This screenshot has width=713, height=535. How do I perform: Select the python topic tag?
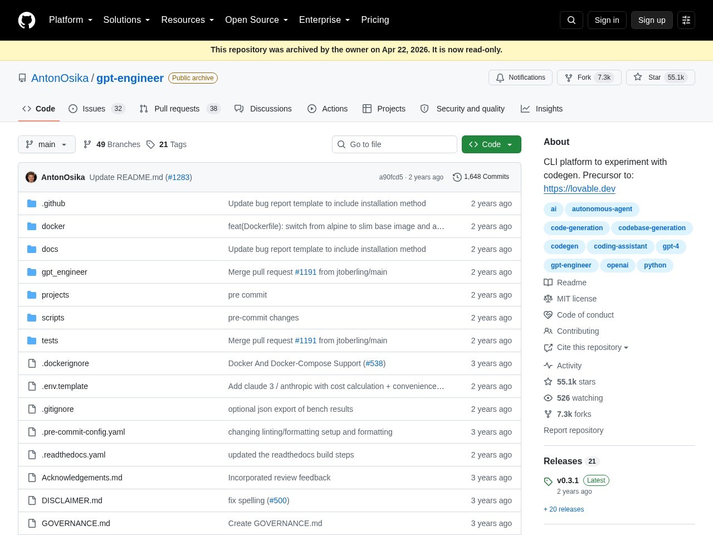(655, 265)
